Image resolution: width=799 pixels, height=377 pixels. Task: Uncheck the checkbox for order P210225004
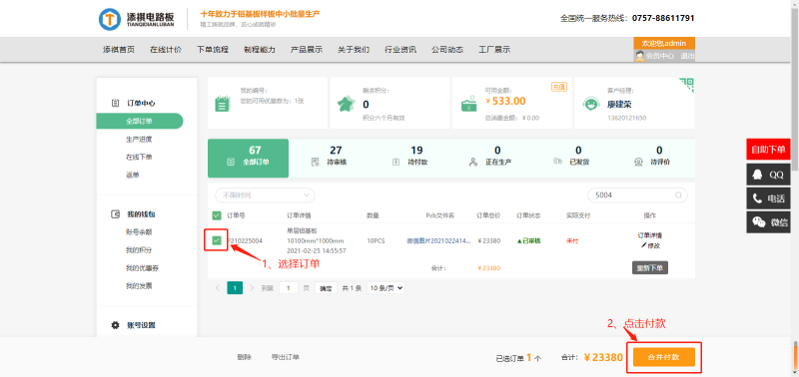[217, 240]
